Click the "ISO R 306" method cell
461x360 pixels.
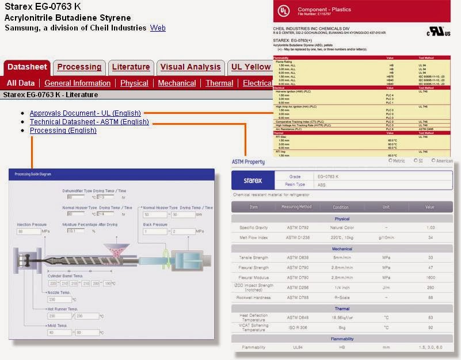pos(298,327)
